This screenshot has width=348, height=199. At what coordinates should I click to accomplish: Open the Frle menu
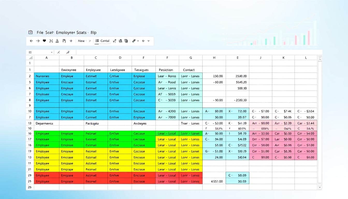pos(40,33)
